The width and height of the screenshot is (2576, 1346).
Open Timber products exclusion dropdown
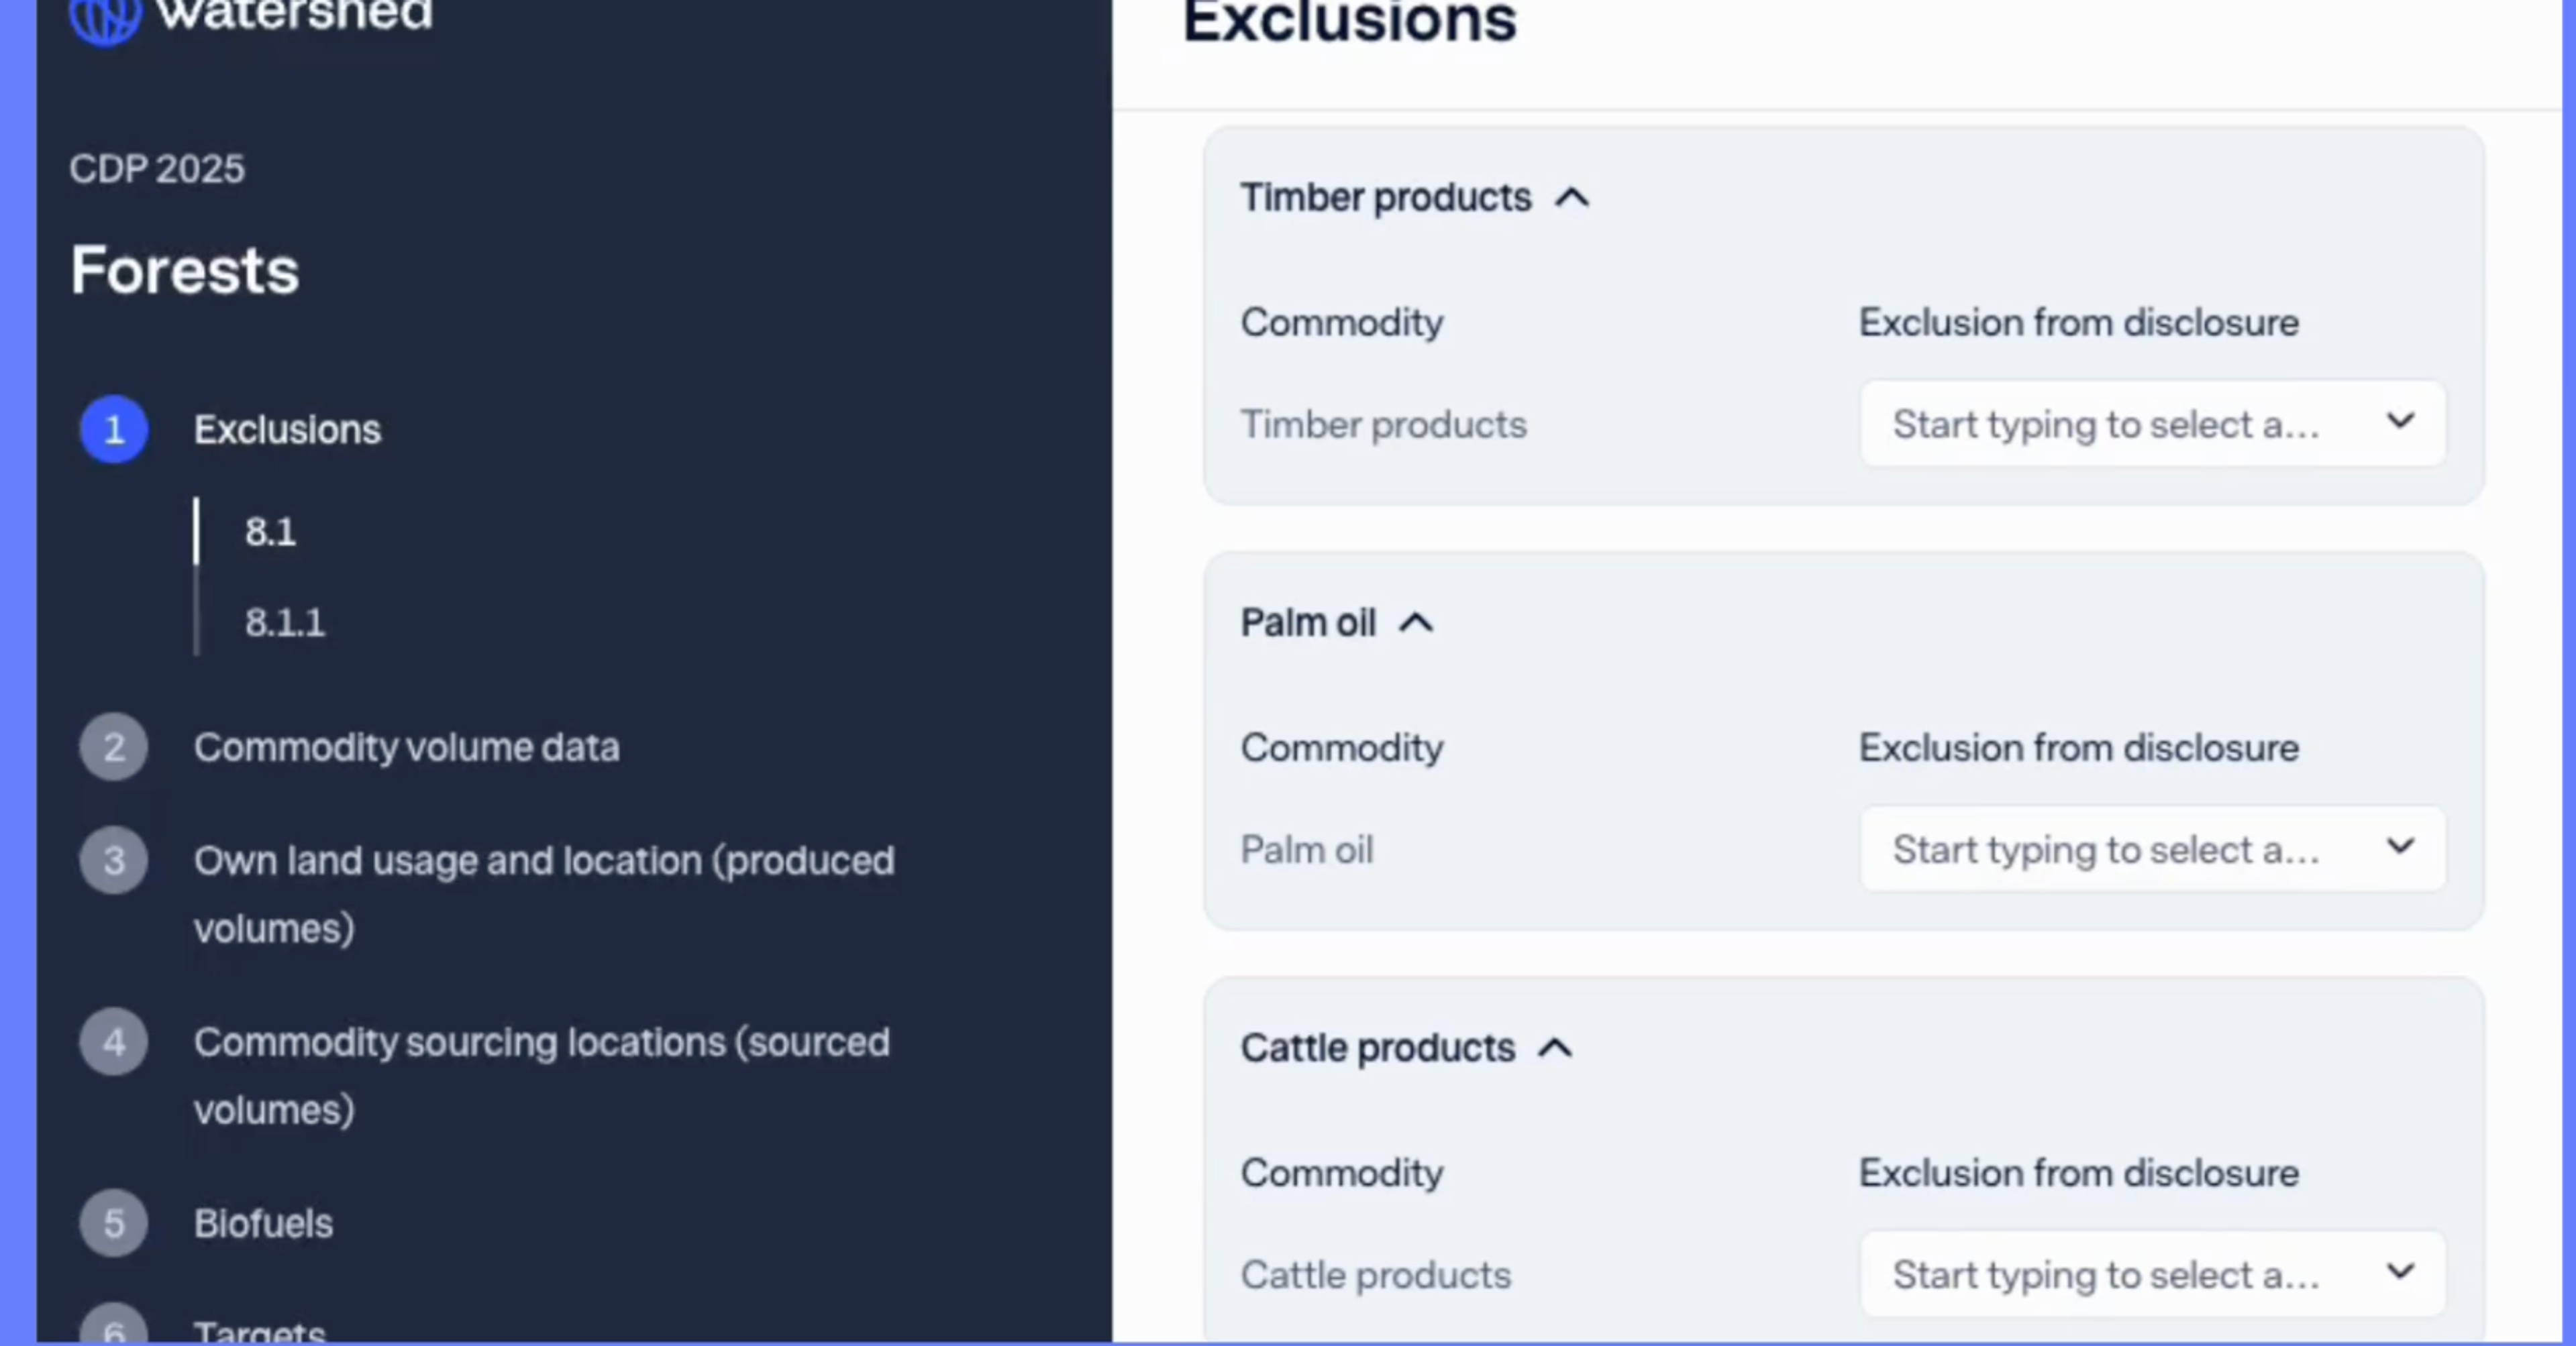[2152, 424]
